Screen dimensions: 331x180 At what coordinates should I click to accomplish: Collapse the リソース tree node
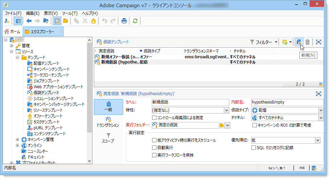coord(11,51)
